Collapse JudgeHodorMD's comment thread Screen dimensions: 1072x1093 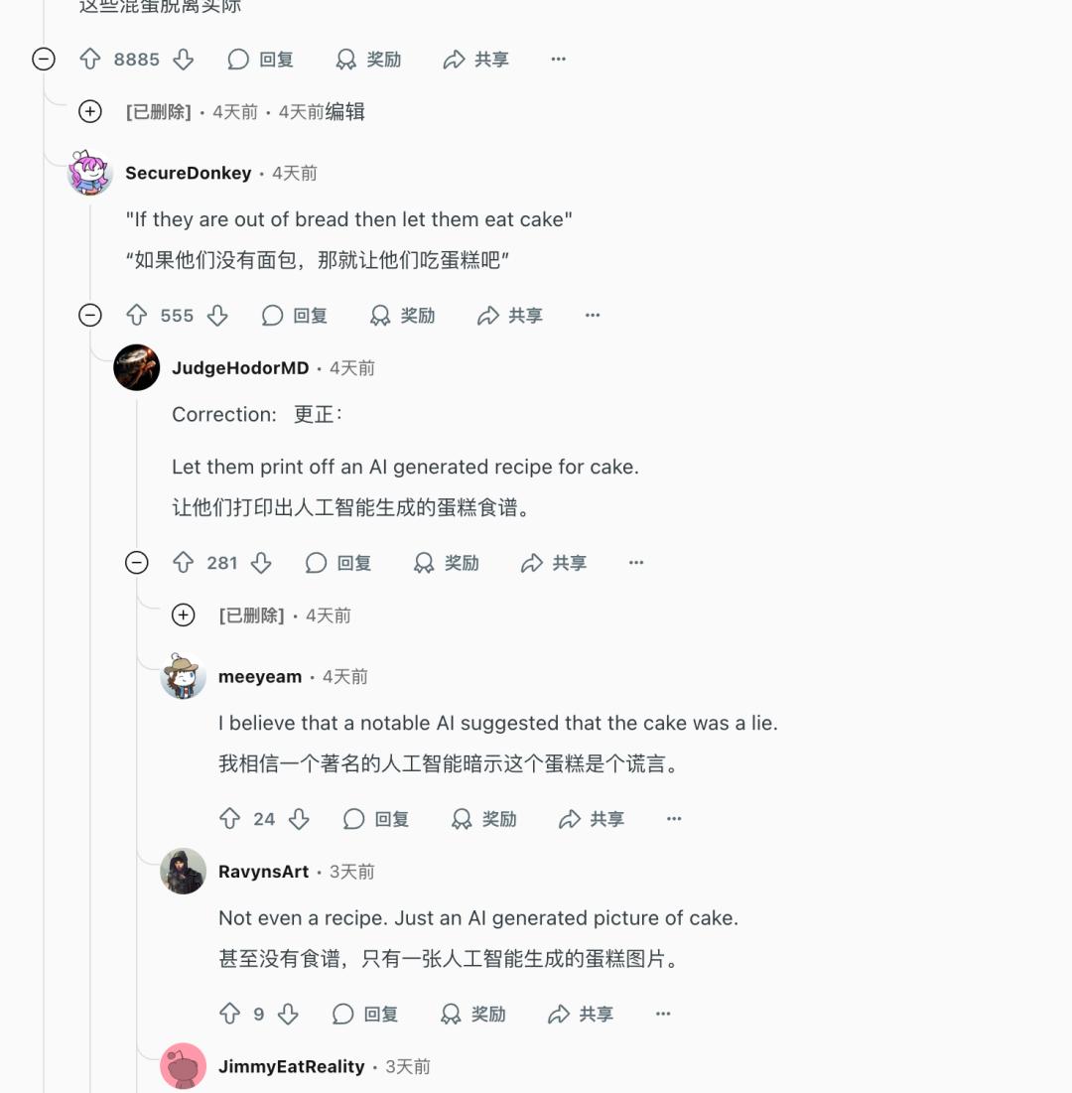click(137, 563)
